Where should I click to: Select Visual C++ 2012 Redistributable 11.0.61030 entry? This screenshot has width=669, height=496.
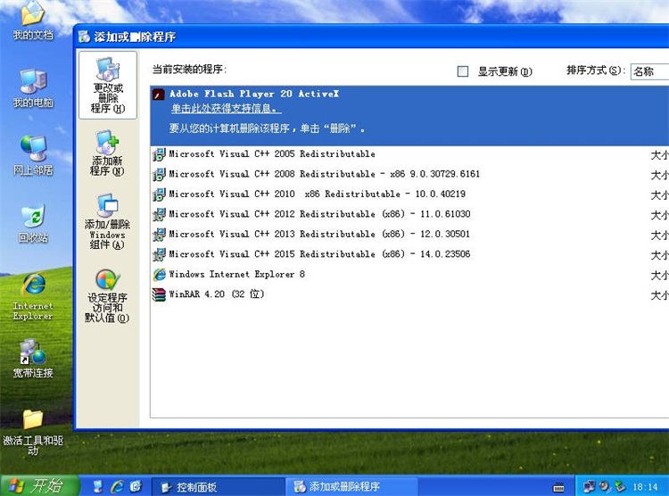point(409,215)
